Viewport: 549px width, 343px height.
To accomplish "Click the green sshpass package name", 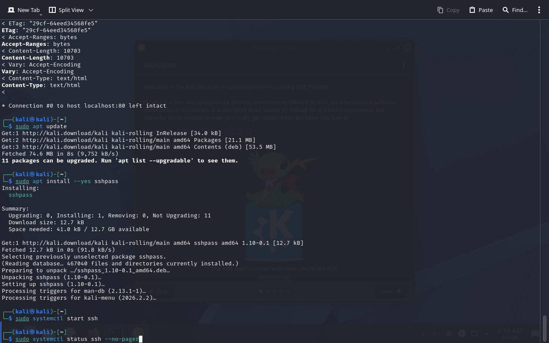I will [20, 195].
